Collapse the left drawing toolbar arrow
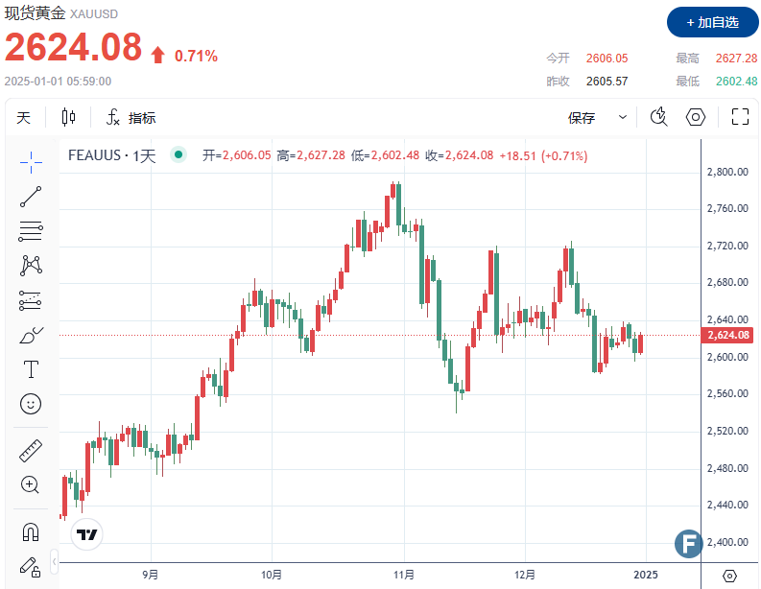The height and width of the screenshot is (589, 761). click(x=55, y=559)
